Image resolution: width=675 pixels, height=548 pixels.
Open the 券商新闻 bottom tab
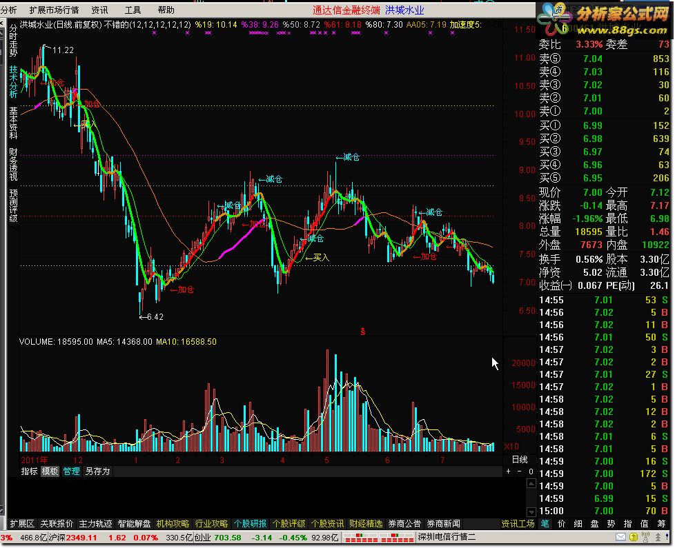(443, 524)
